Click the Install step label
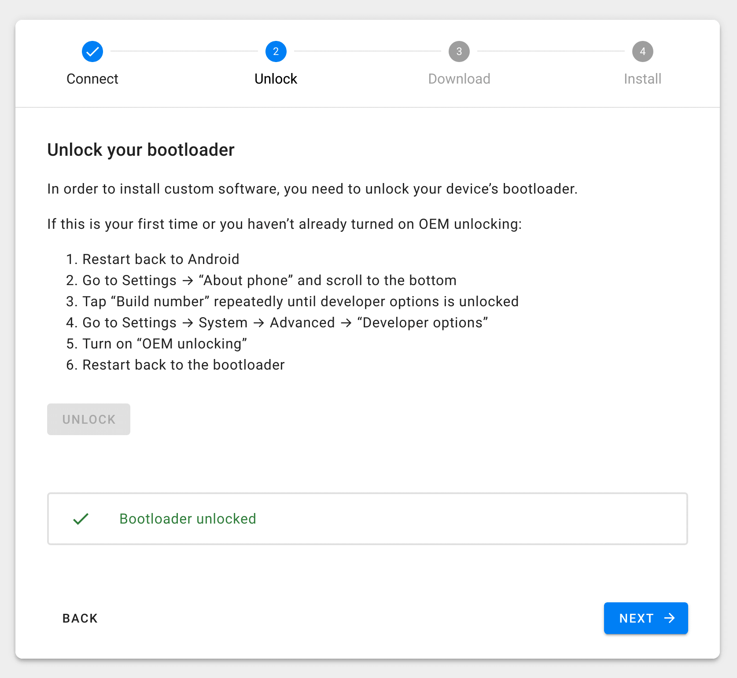The width and height of the screenshot is (737, 678). click(x=642, y=79)
